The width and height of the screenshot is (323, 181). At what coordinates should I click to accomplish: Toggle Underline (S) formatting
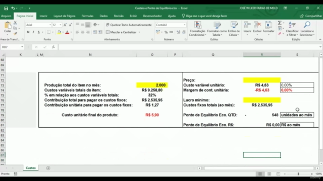[38, 32]
